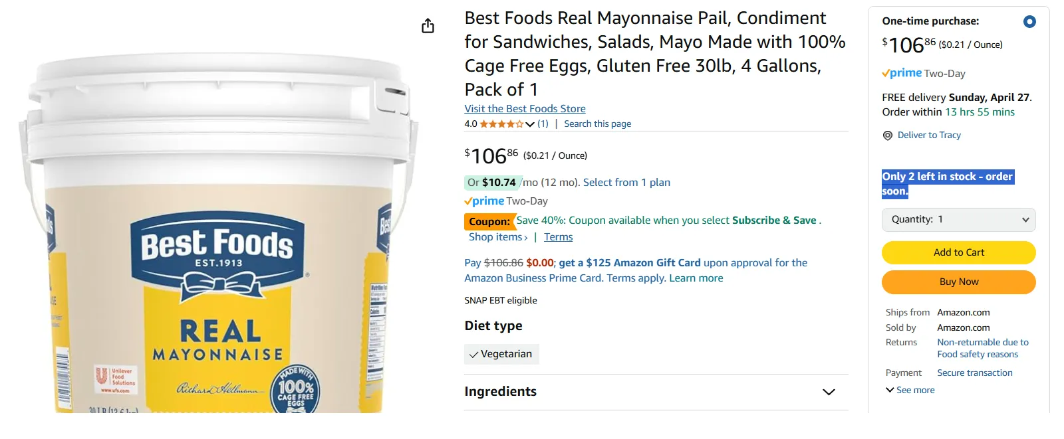
Task: Expand the See more details chevron
Action: pyautogui.click(x=890, y=390)
